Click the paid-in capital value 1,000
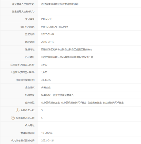Image resolution: width=141 pixels, height=144 pixels. (x=44, y=72)
